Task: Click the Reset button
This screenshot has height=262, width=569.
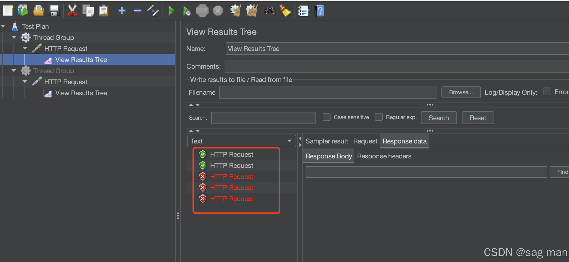Action: coord(478,118)
